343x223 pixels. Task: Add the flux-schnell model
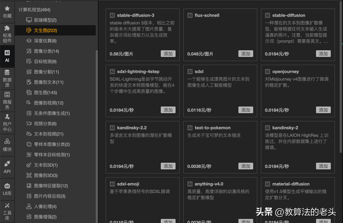[245, 54]
